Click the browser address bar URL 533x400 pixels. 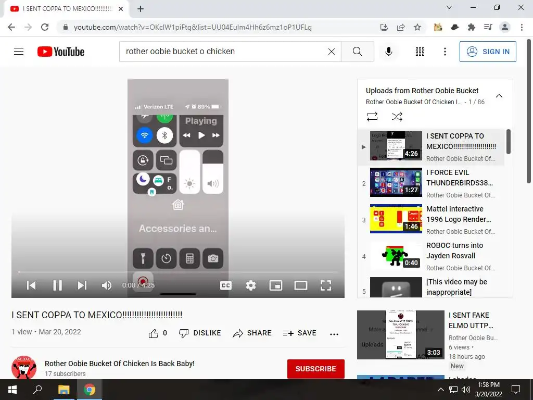pyautogui.click(x=193, y=27)
